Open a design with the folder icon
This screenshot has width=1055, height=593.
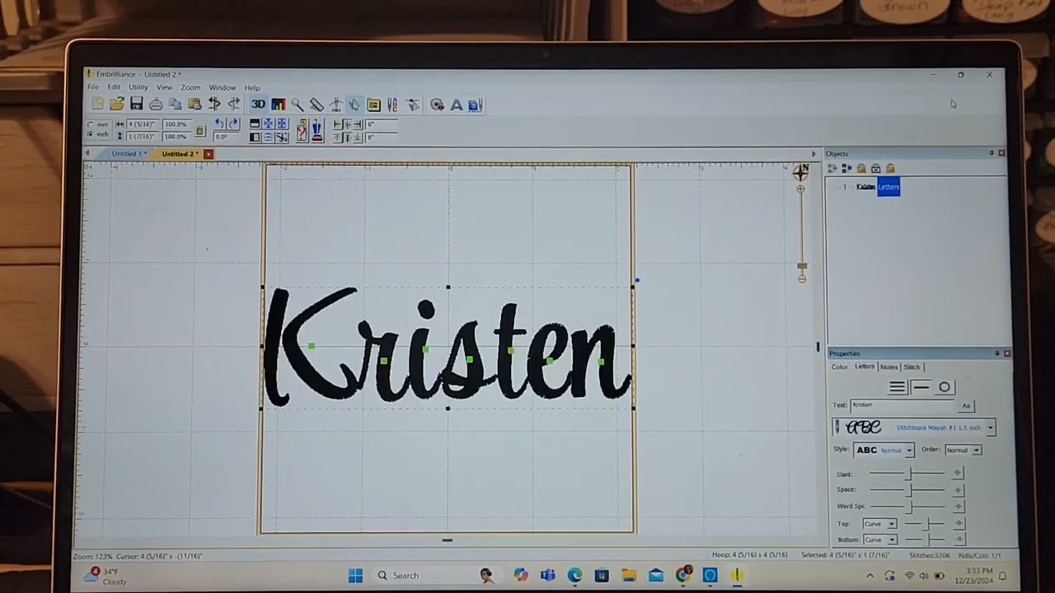117,105
